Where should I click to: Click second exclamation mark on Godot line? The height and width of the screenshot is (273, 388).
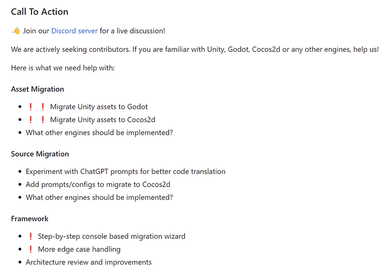[43, 106]
